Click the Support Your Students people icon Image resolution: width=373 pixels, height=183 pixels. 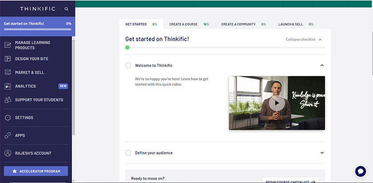[x=8, y=100]
